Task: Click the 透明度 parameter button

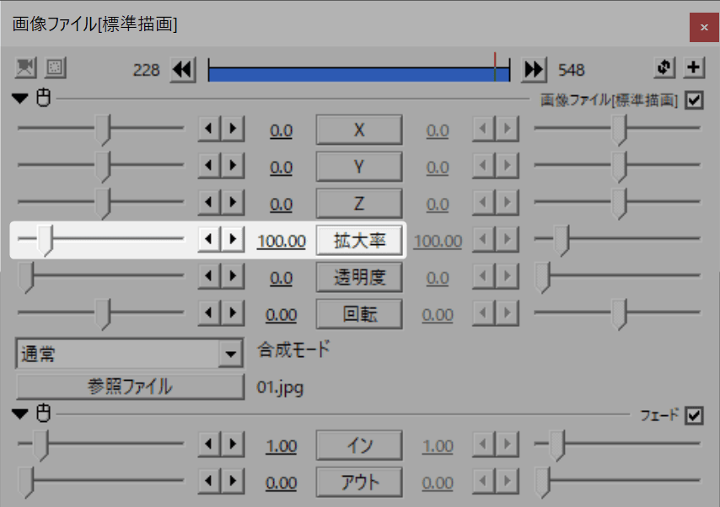Action: [358, 277]
